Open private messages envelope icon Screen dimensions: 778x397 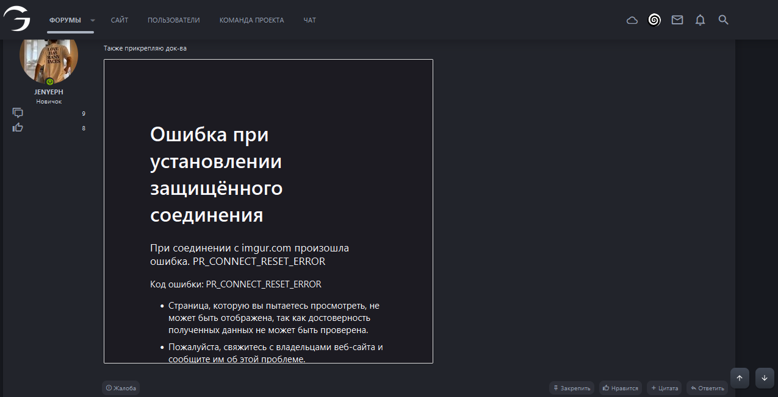(677, 20)
